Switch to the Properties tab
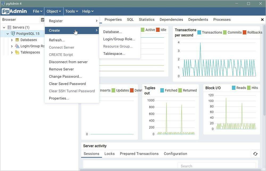 [113, 20]
